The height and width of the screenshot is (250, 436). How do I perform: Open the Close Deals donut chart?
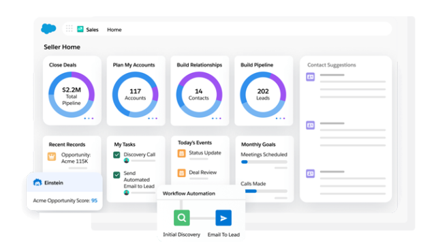pos(72,95)
